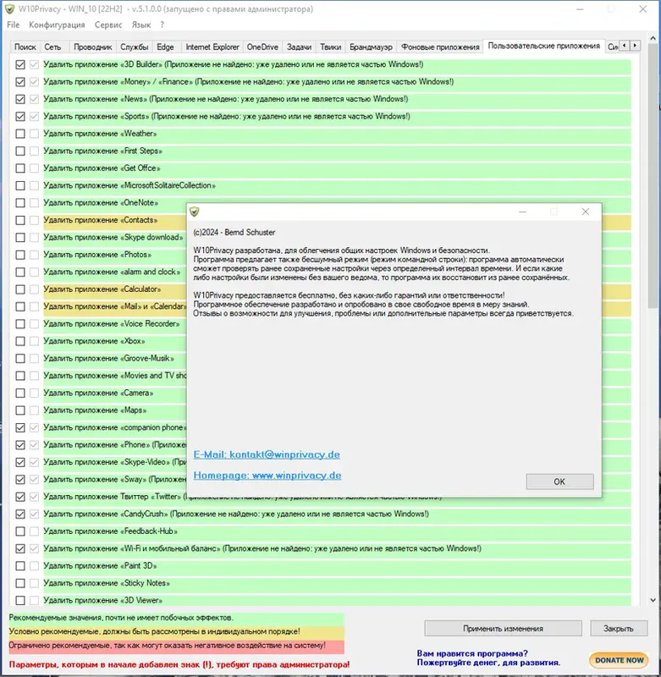The image size is (661, 677).
Task: Click the W10Privacy shield icon in title bar
Action: click(x=9, y=9)
